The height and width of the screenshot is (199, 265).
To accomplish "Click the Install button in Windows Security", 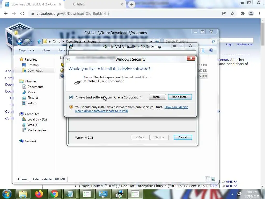I will [157, 97].
